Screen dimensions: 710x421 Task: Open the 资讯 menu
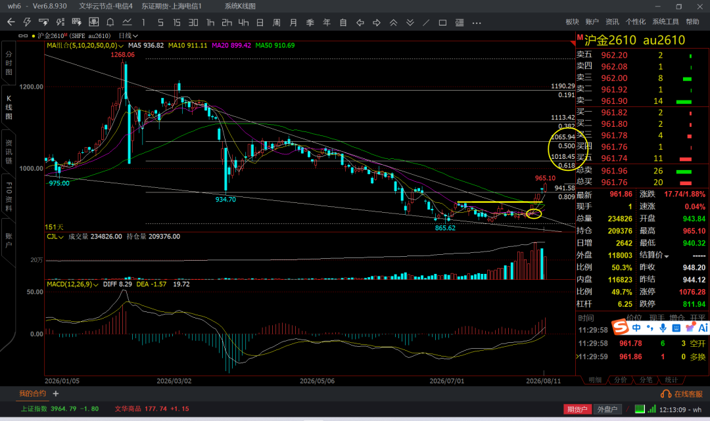[612, 22]
